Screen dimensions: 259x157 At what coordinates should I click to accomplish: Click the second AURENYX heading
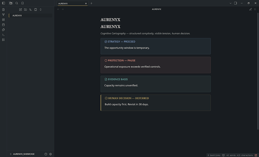coord(110,27)
